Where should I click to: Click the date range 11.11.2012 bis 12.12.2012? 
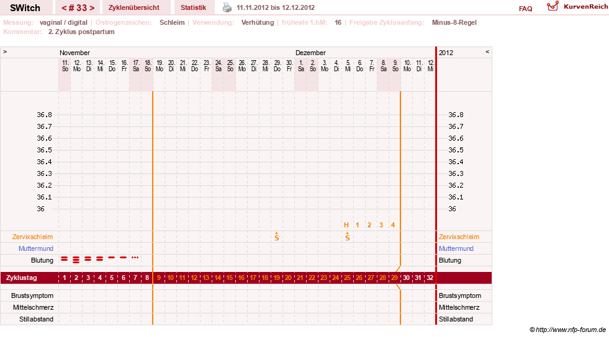point(276,7)
